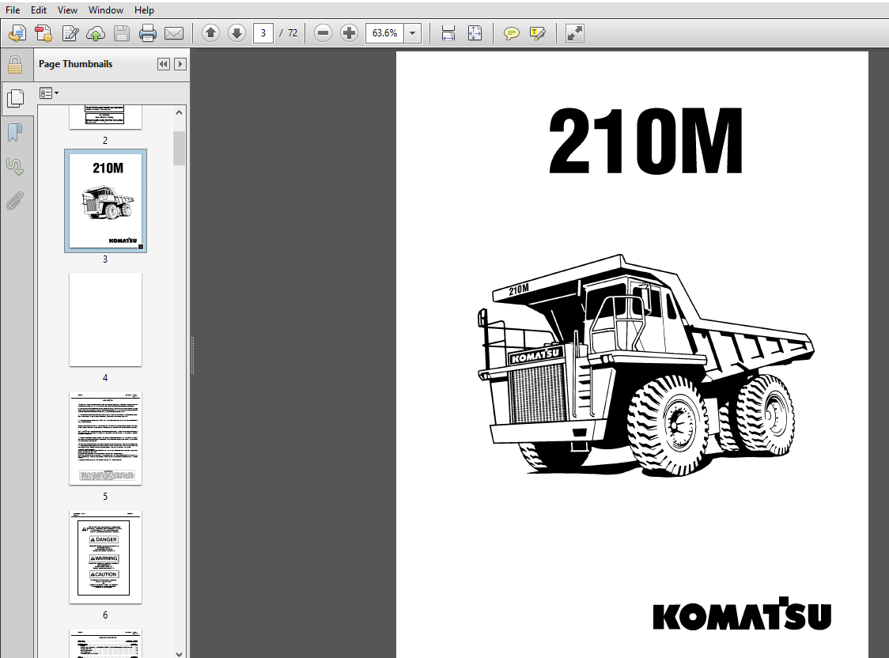Open the File menu

(x=13, y=10)
